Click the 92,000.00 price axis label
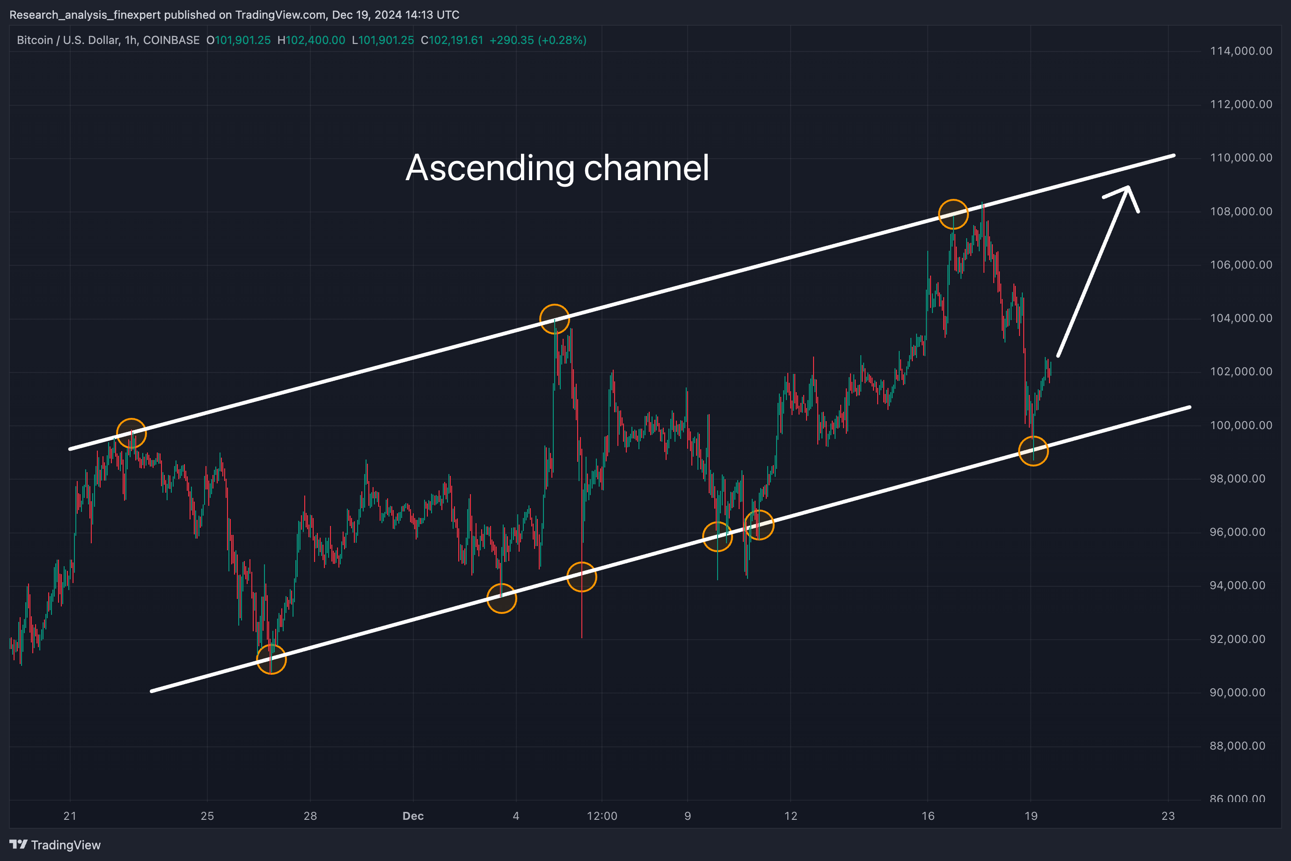The image size is (1291, 861). [1238, 639]
